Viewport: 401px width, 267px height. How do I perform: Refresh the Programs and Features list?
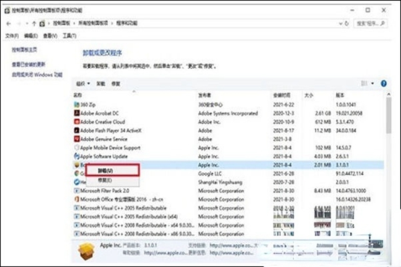pos(347,23)
